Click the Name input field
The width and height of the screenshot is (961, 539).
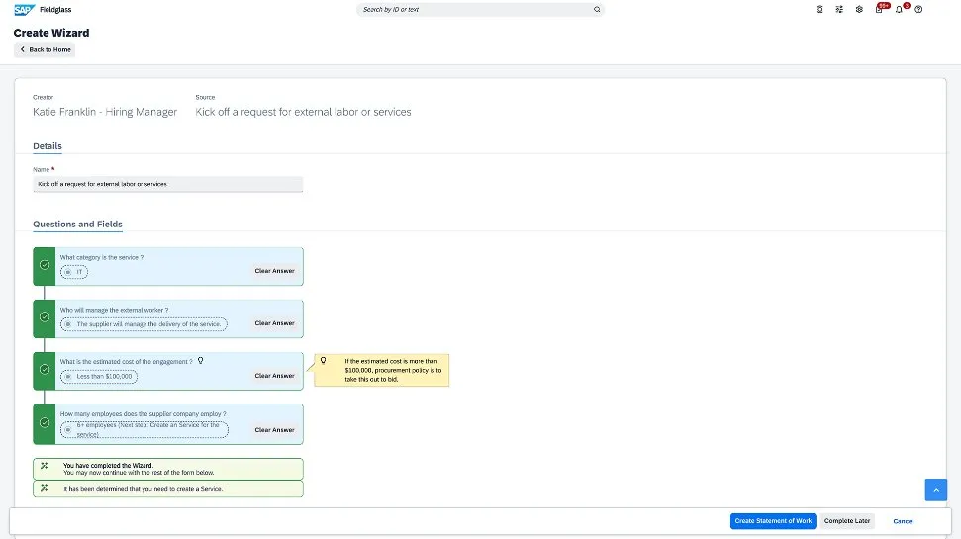coord(167,184)
